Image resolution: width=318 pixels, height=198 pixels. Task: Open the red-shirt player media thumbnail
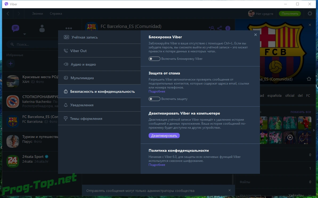[304, 123]
